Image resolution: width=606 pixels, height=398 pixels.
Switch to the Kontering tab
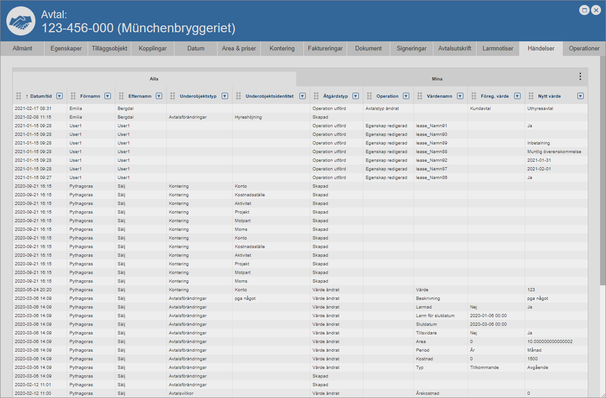coord(282,49)
